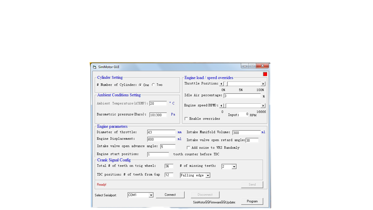Click the Throttle Position slider right arrow
Image resolution: width=373 pixels, height=210 pixels.
click(x=263, y=84)
